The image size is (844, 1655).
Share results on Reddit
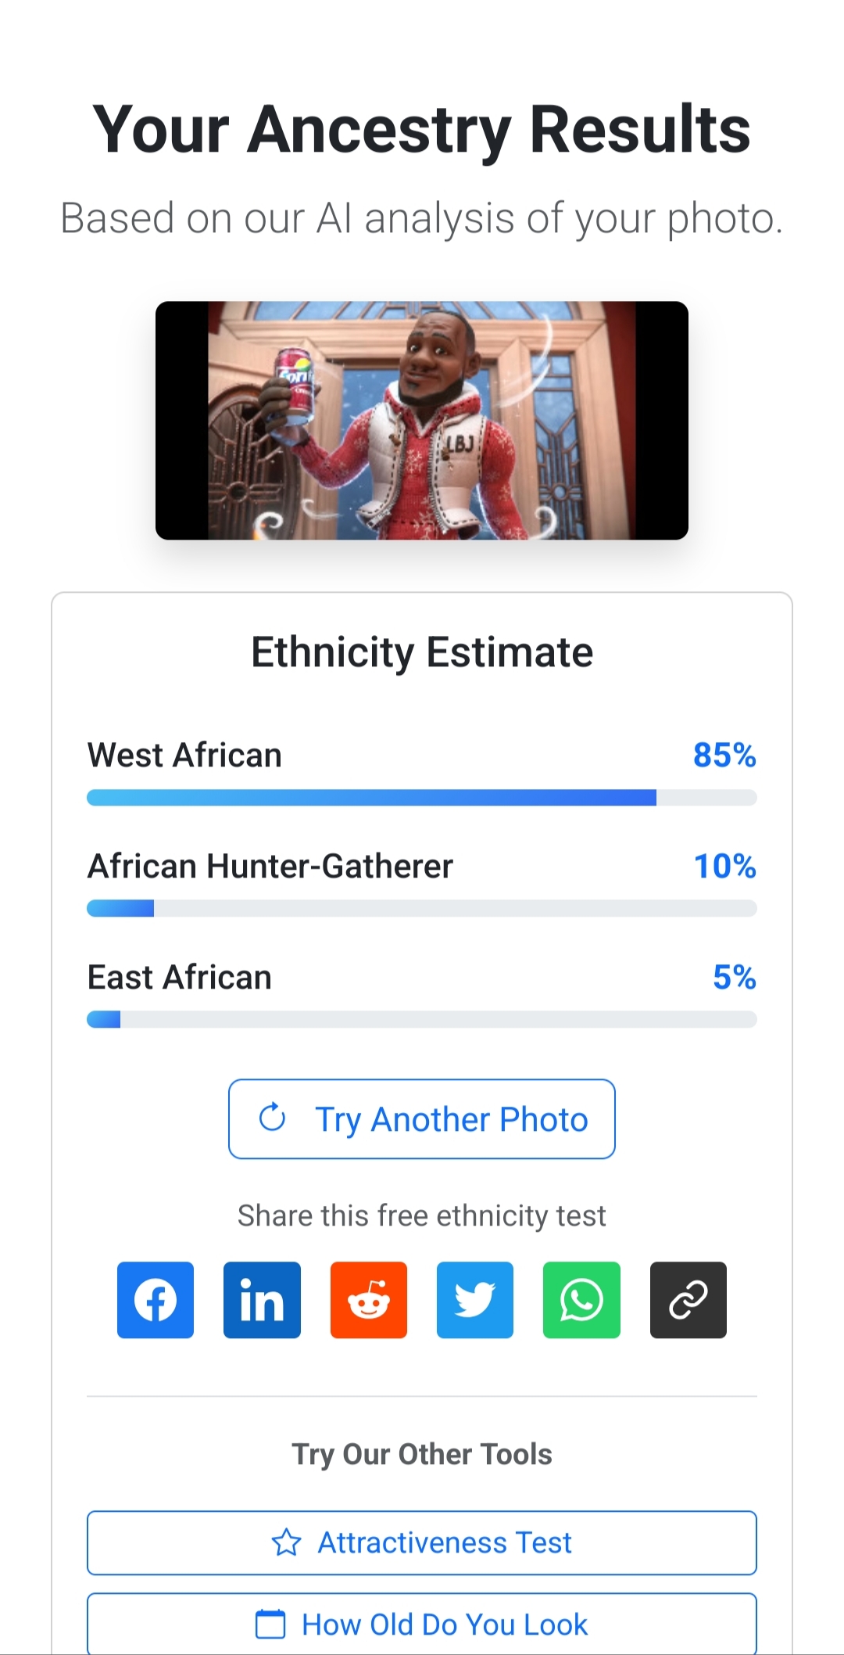[369, 1300]
